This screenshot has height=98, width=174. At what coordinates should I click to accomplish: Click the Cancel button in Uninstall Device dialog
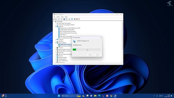(x=98, y=55)
